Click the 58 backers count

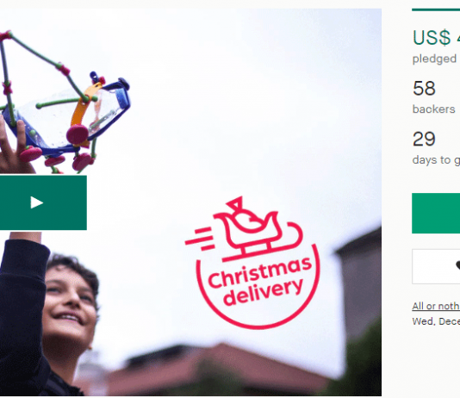(424, 88)
